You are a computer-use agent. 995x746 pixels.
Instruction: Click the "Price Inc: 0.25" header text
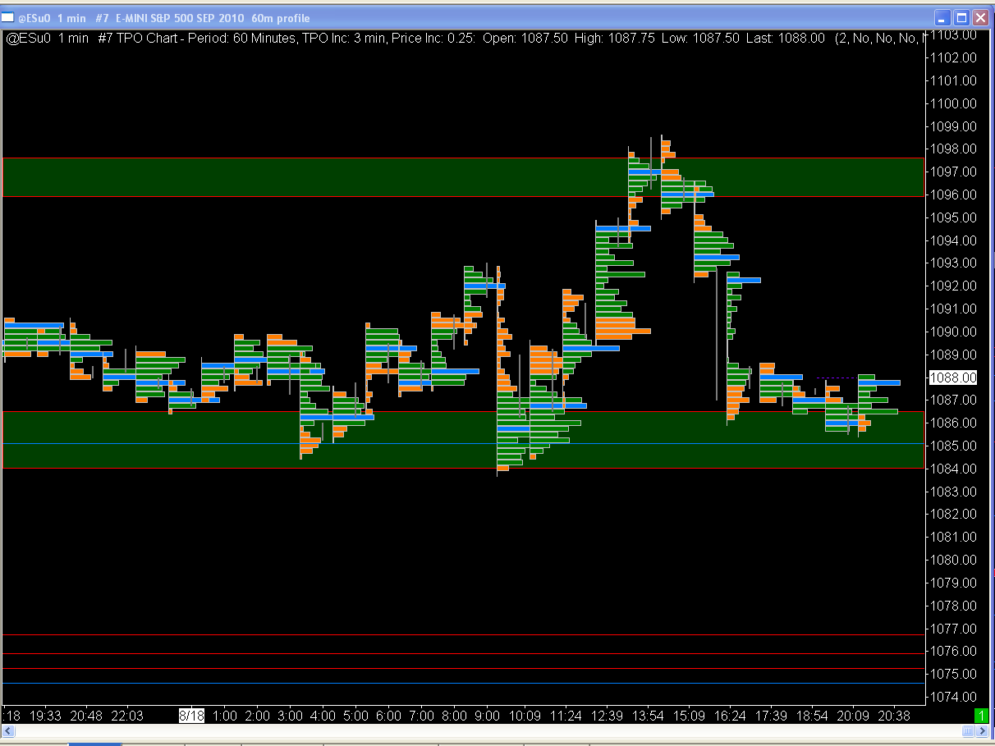[x=432, y=38]
